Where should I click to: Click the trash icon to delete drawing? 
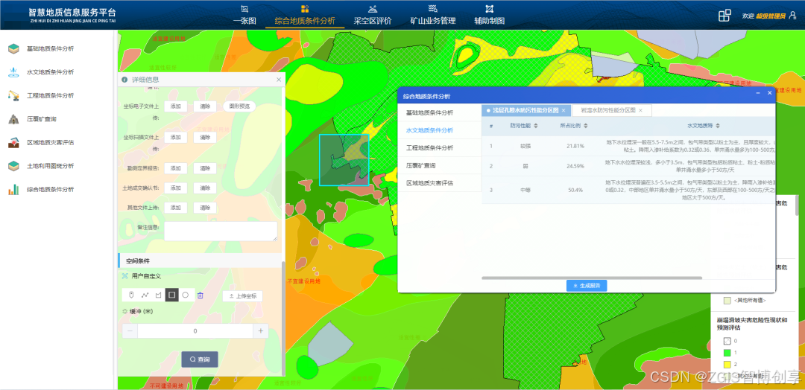click(x=201, y=295)
